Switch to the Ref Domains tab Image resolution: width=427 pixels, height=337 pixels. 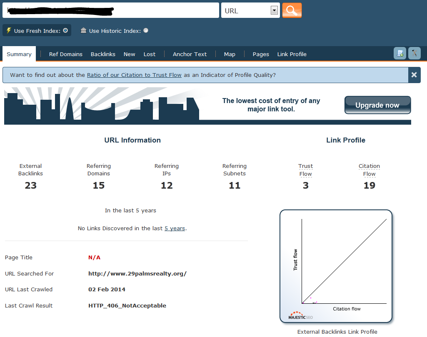pyautogui.click(x=65, y=54)
